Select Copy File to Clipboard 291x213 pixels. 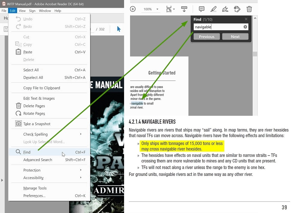point(49,88)
